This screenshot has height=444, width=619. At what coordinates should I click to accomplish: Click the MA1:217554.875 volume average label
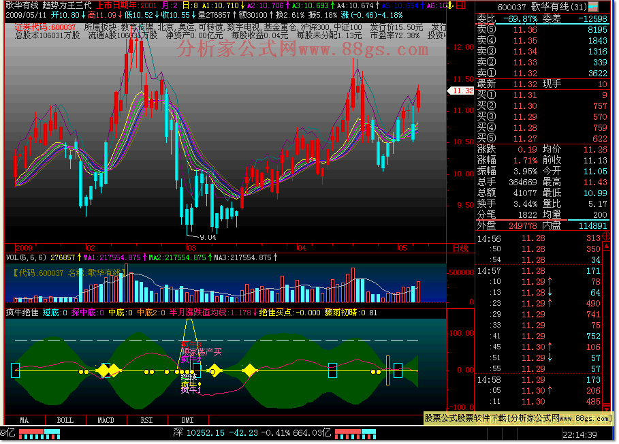(114, 257)
